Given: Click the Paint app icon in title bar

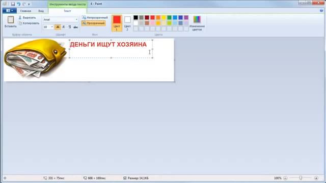Looking at the screenshot, I should 5,4.
